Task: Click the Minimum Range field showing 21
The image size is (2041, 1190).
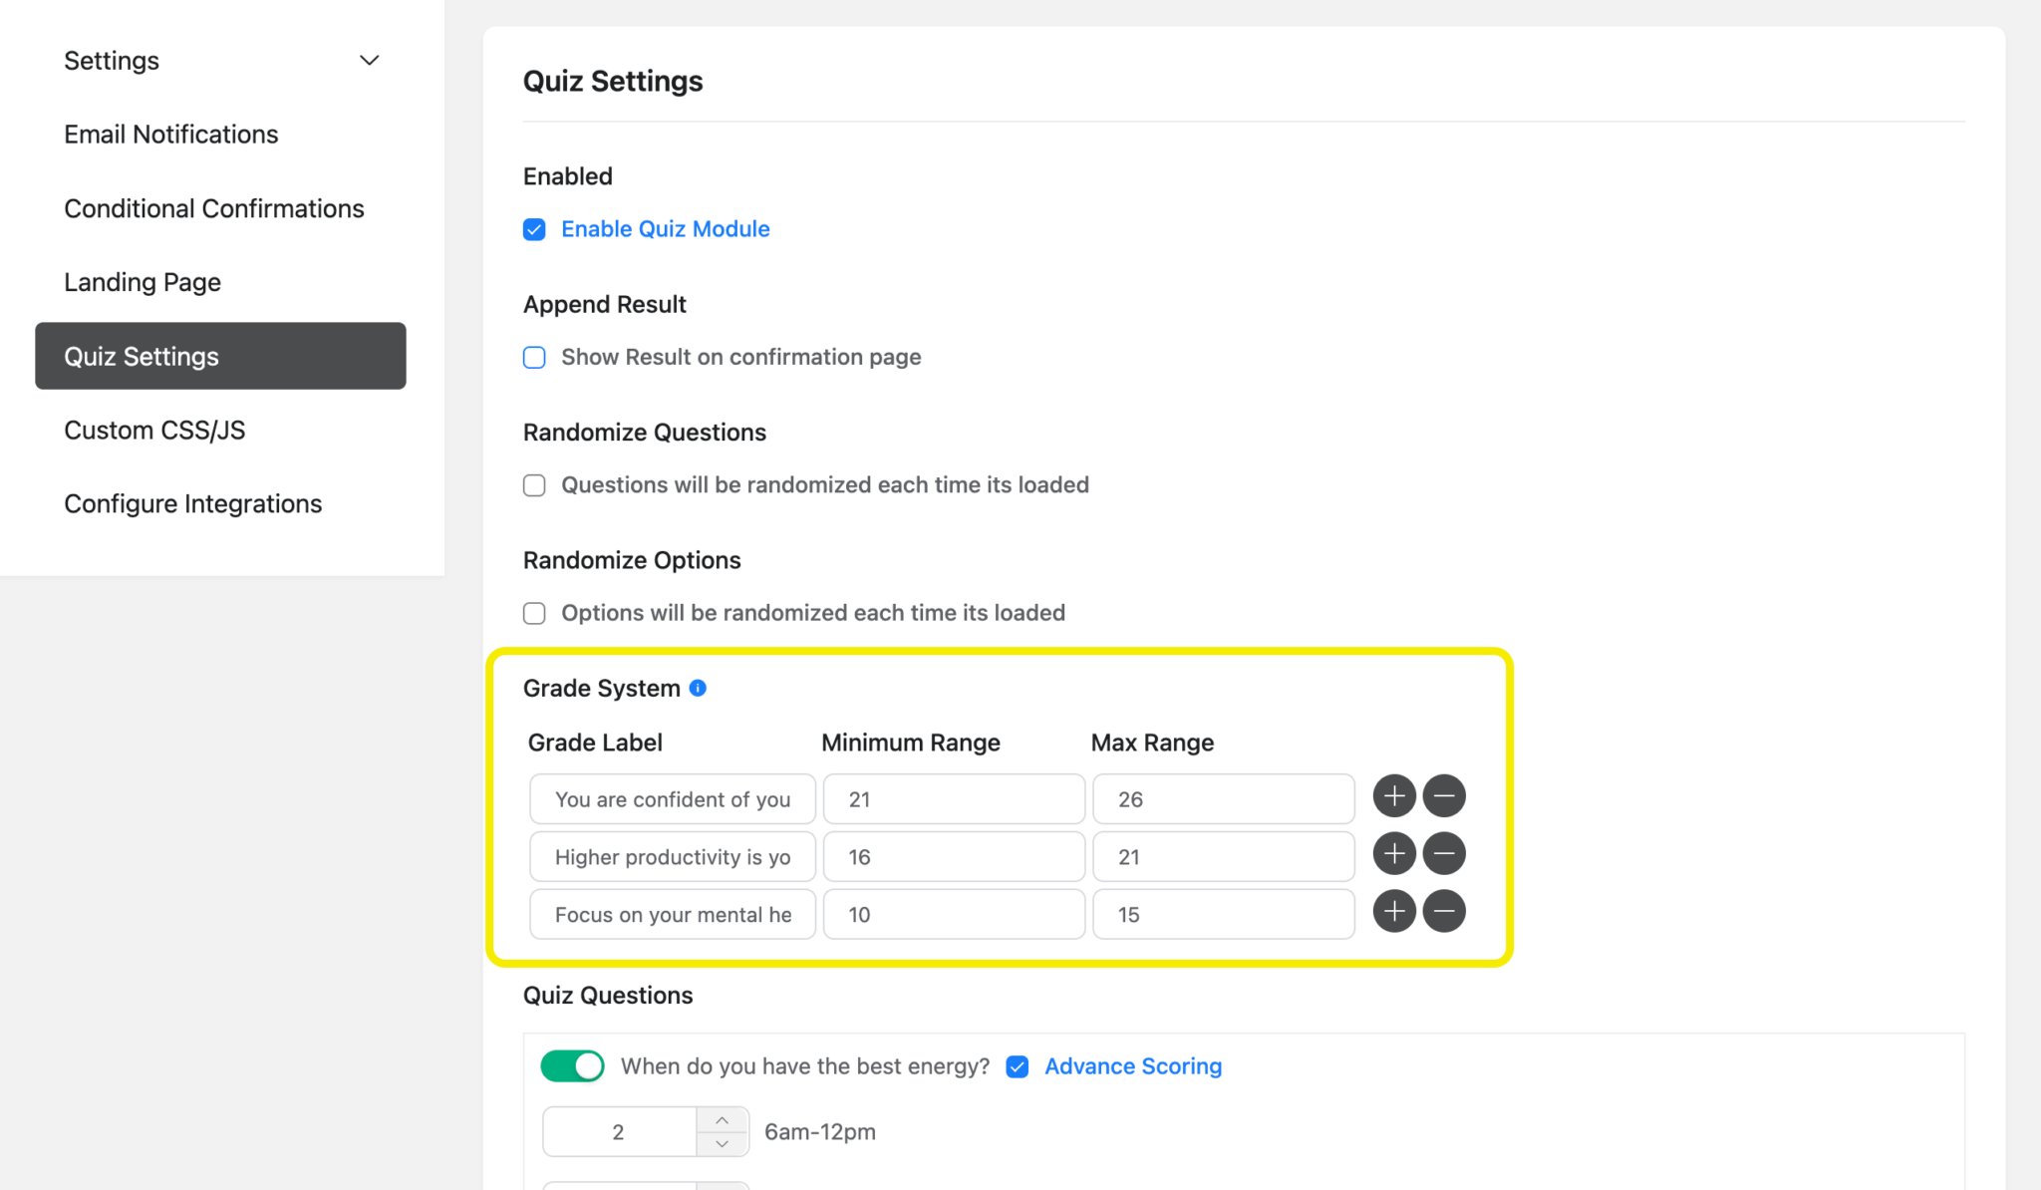Action: pyautogui.click(x=954, y=799)
